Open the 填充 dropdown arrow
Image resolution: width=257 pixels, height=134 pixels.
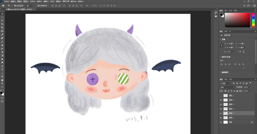[250, 91]
